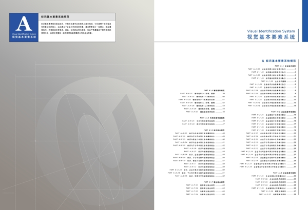Click the contents entry 'PART A\7\01' on page 63
Screen dimensions: 308x210
(x=205, y=185)
